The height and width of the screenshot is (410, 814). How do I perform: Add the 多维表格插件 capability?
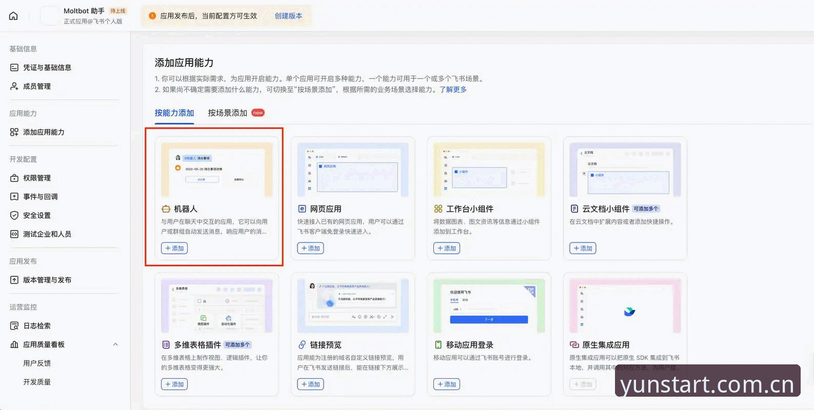pyautogui.click(x=174, y=384)
